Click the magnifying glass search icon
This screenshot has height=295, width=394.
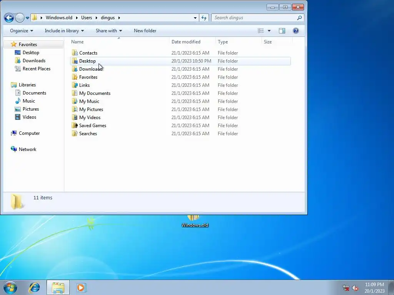(299, 18)
